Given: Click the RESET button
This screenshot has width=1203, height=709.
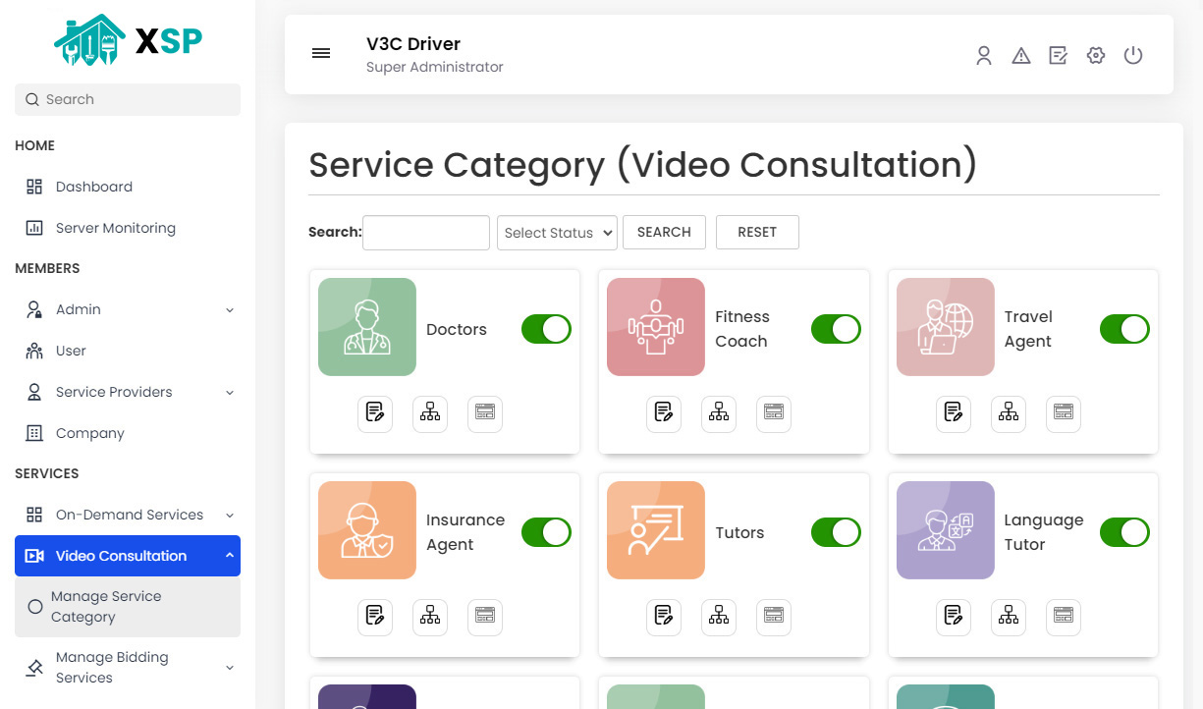Looking at the screenshot, I should pyautogui.click(x=757, y=232).
